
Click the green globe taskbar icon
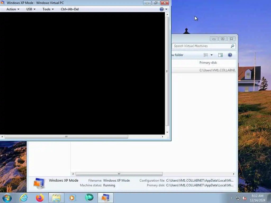pyautogui.click(x=89, y=198)
